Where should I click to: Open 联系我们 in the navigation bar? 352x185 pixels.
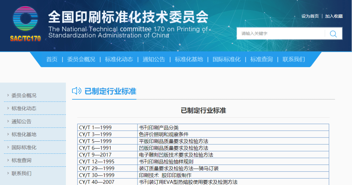tap(294, 59)
